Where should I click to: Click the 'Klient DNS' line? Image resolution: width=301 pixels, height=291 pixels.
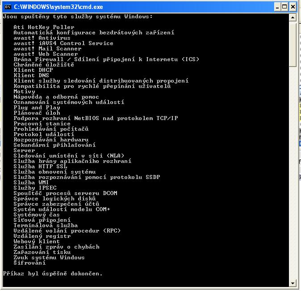(31, 75)
